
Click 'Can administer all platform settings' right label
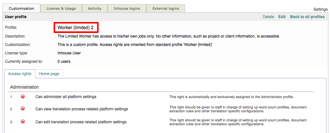pyautogui.click(x=66, y=97)
